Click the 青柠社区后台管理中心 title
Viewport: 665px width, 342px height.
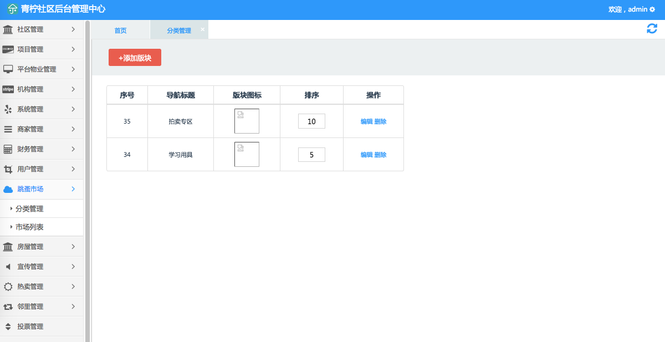[63, 9]
